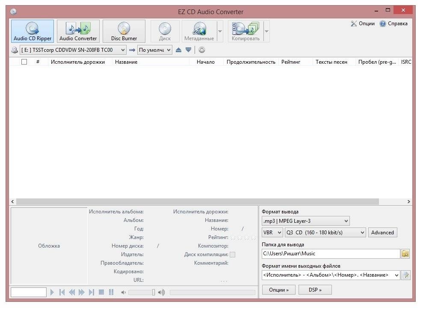Click the low volume speaker icon
This screenshot has height=310, width=423.
123,292
